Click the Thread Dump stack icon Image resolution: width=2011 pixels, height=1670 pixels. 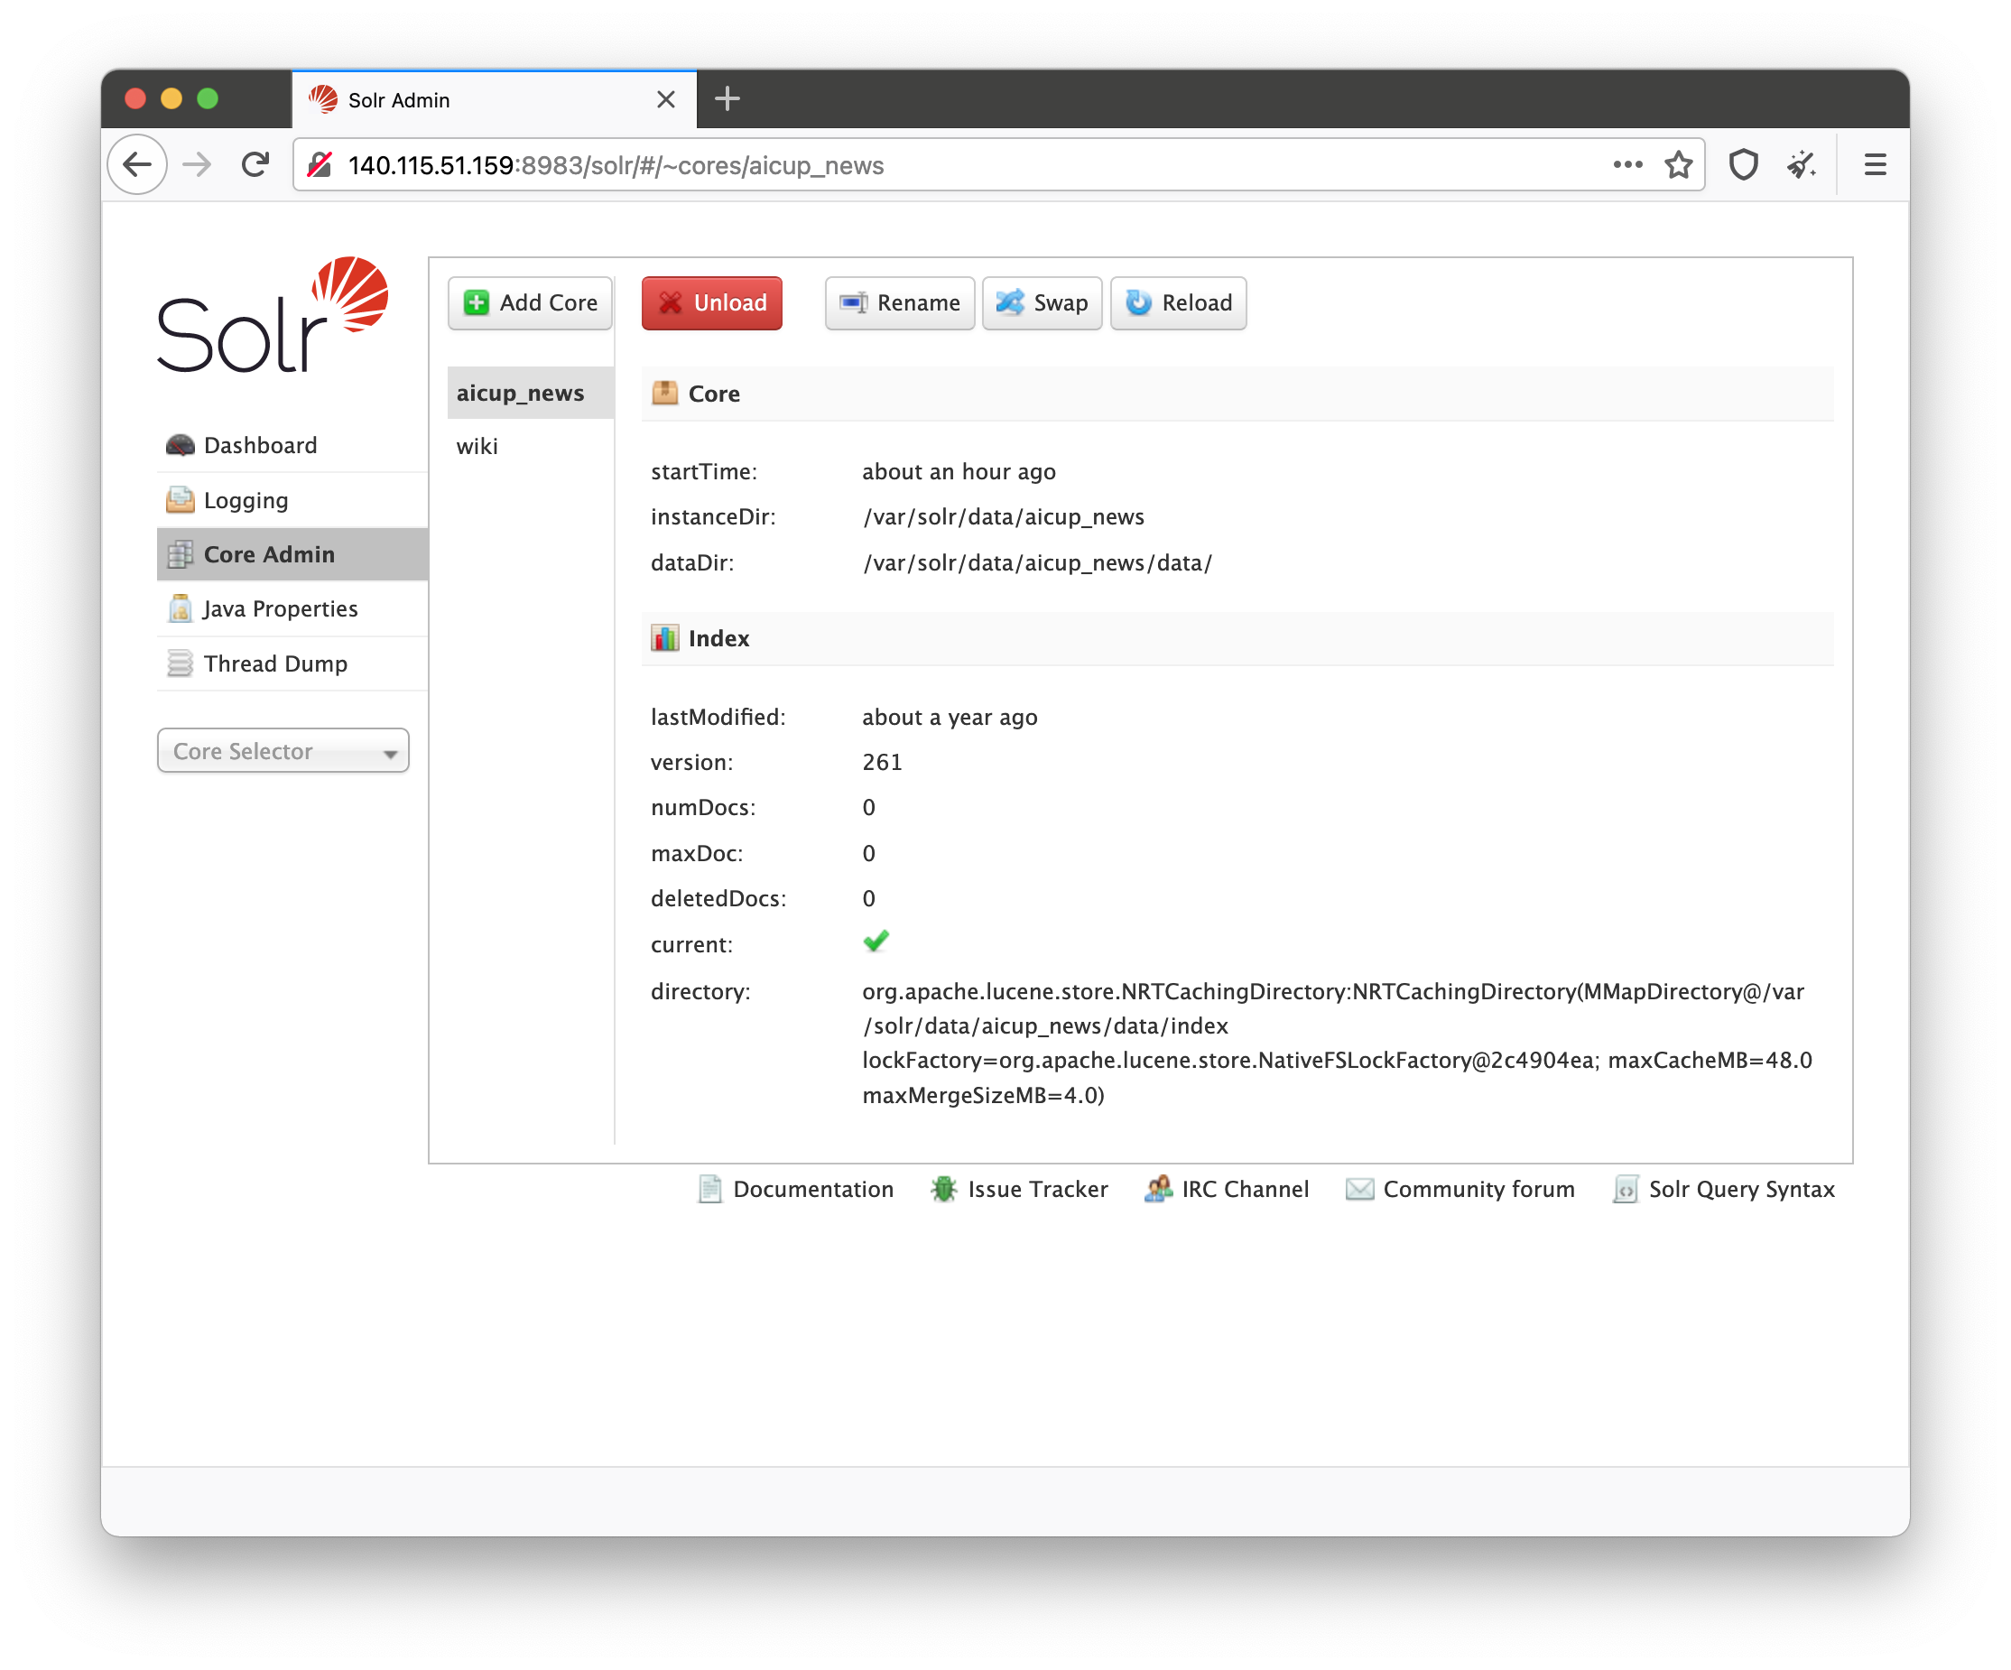pyautogui.click(x=180, y=663)
